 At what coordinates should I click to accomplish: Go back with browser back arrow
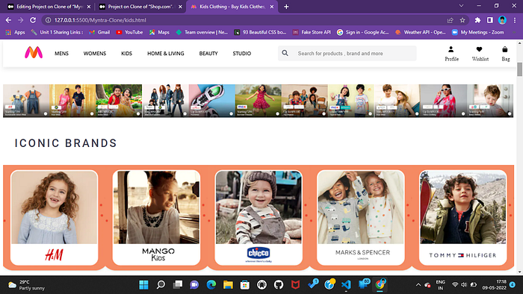9,20
